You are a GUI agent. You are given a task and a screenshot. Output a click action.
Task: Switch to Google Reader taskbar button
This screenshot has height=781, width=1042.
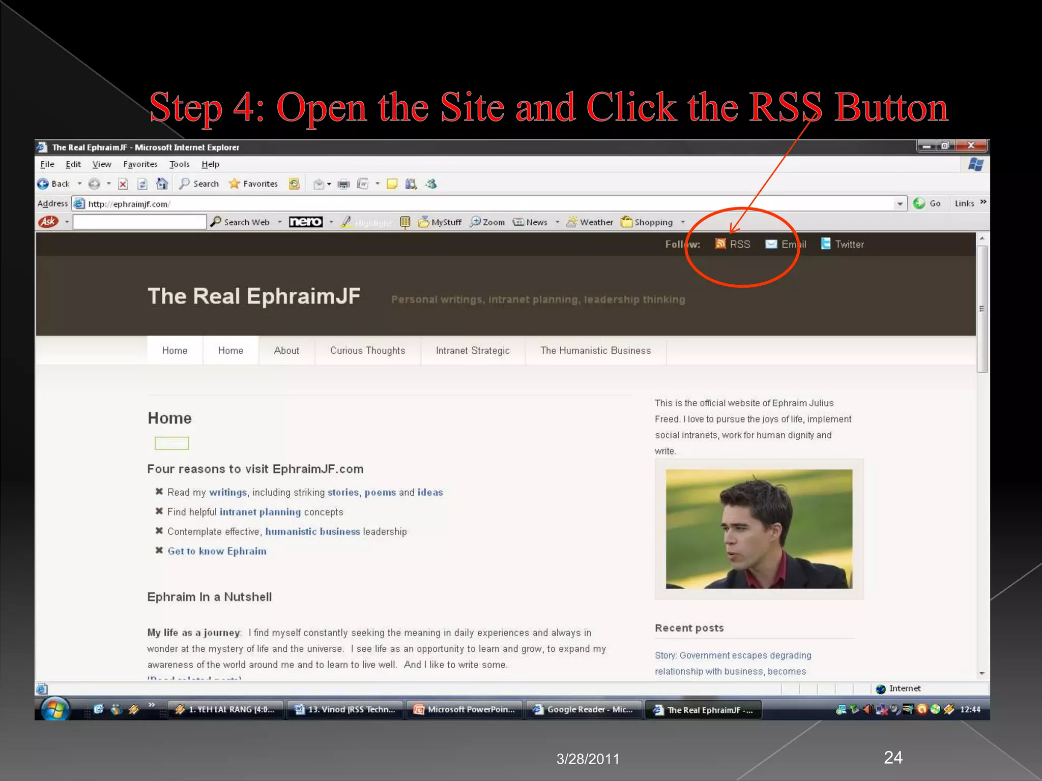coord(583,709)
